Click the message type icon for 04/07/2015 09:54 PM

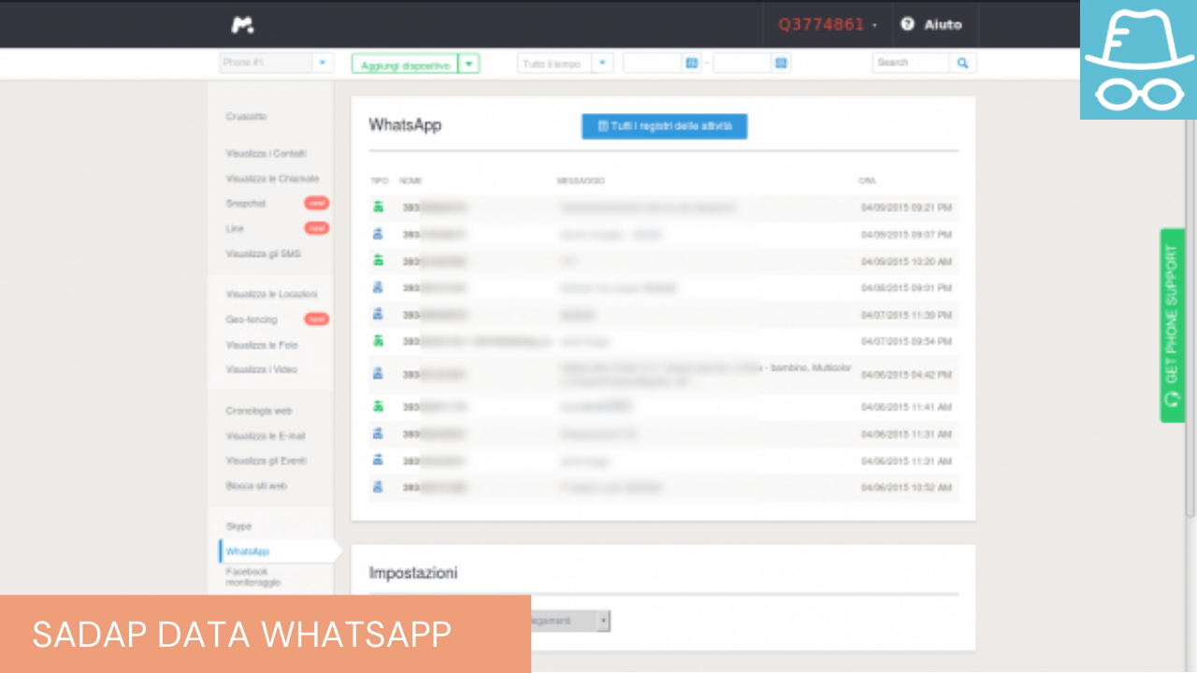point(378,341)
